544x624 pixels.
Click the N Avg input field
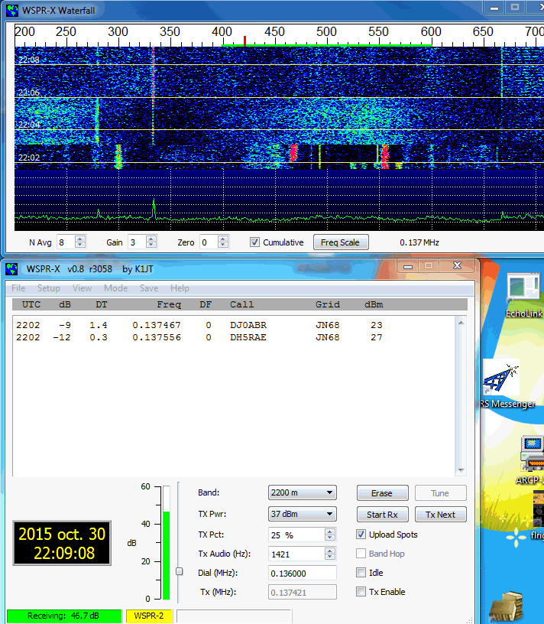pos(66,242)
